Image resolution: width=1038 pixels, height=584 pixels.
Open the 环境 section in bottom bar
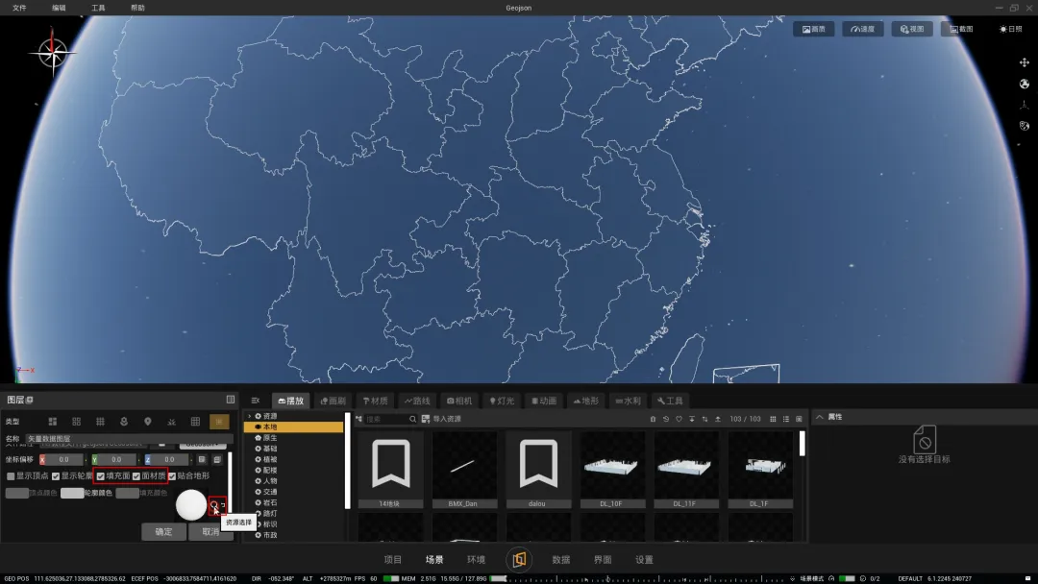tap(476, 560)
